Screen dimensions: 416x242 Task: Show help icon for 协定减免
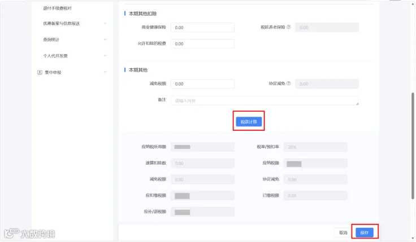point(289,83)
